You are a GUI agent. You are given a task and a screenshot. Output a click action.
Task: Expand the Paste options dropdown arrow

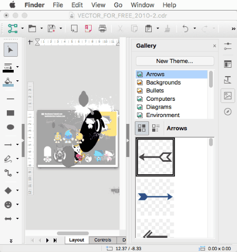tap(158, 28)
